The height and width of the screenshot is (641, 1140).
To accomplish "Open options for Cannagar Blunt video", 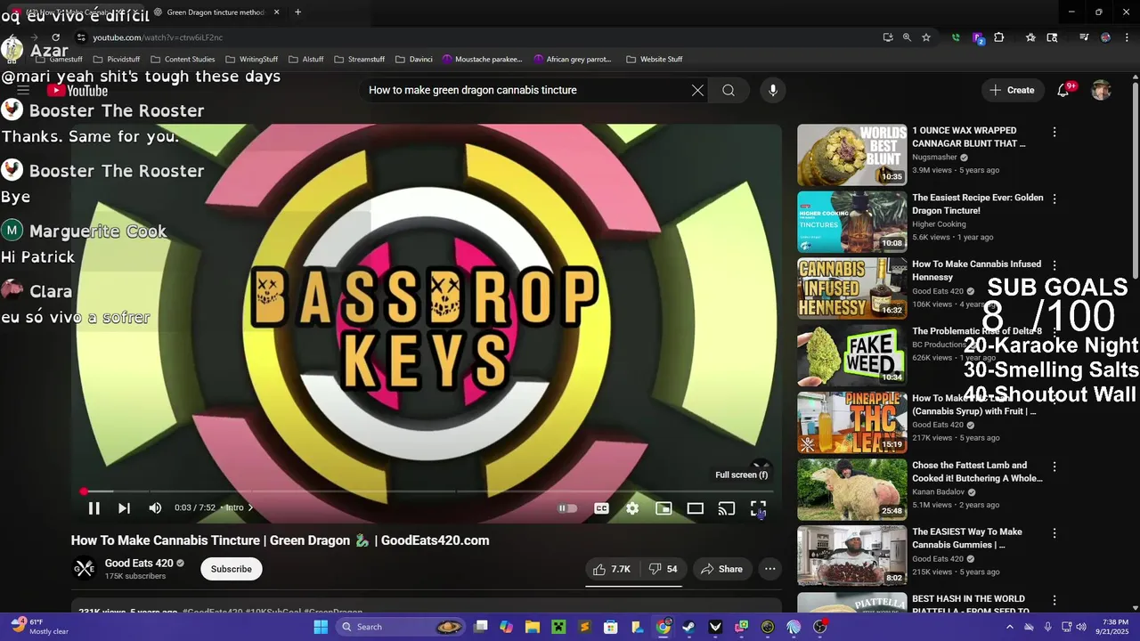I will (x=1054, y=132).
